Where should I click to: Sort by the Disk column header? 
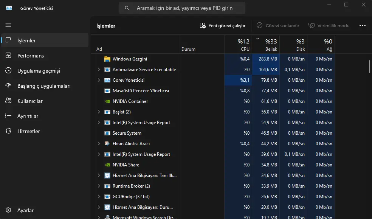[293, 44]
